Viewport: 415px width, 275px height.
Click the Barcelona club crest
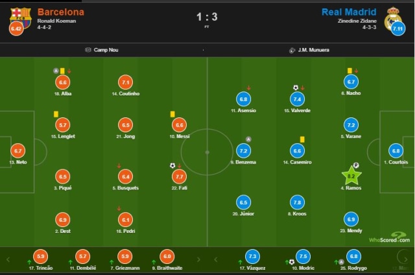[21, 18]
